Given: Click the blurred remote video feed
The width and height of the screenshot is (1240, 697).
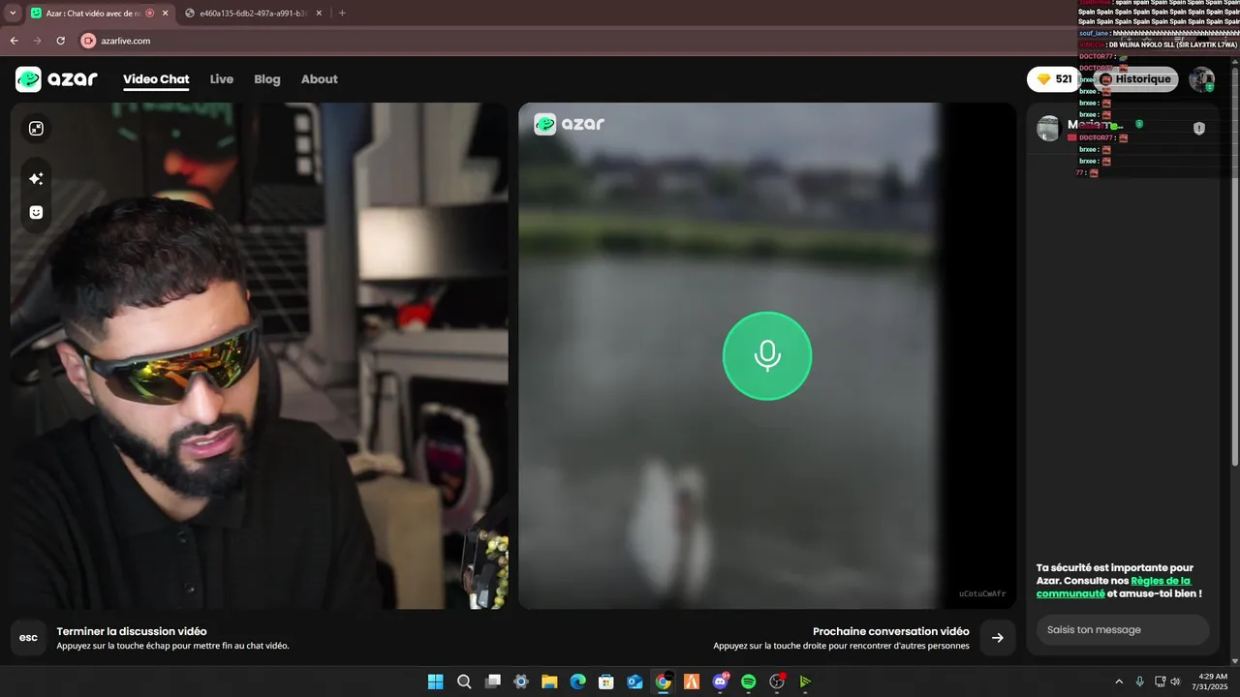Looking at the screenshot, I should pyautogui.click(x=767, y=355).
